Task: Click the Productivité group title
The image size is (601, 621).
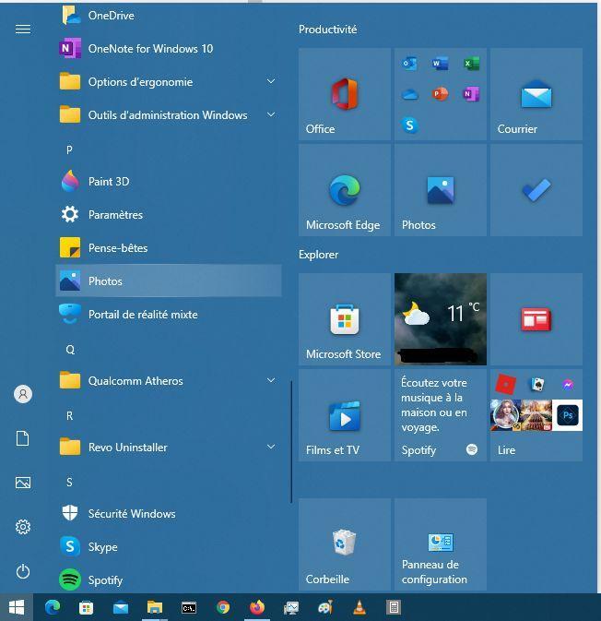Action: click(x=328, y=30)
